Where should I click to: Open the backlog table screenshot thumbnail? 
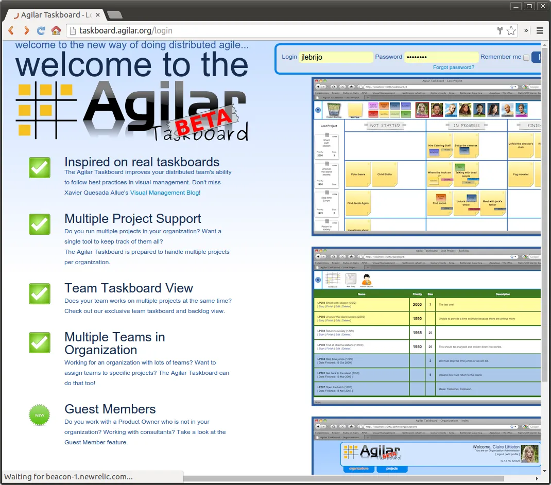click(426, 326)
